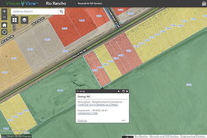Show next feature in the popup
The height and width of the screenshot is (138, 207).
click(x=119, y=91)
